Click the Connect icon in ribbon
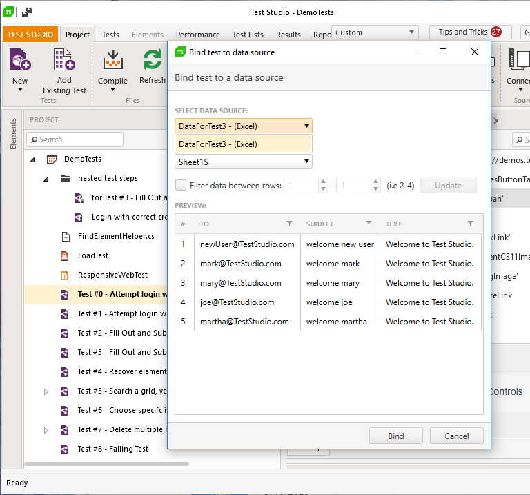 click(519, 59)
